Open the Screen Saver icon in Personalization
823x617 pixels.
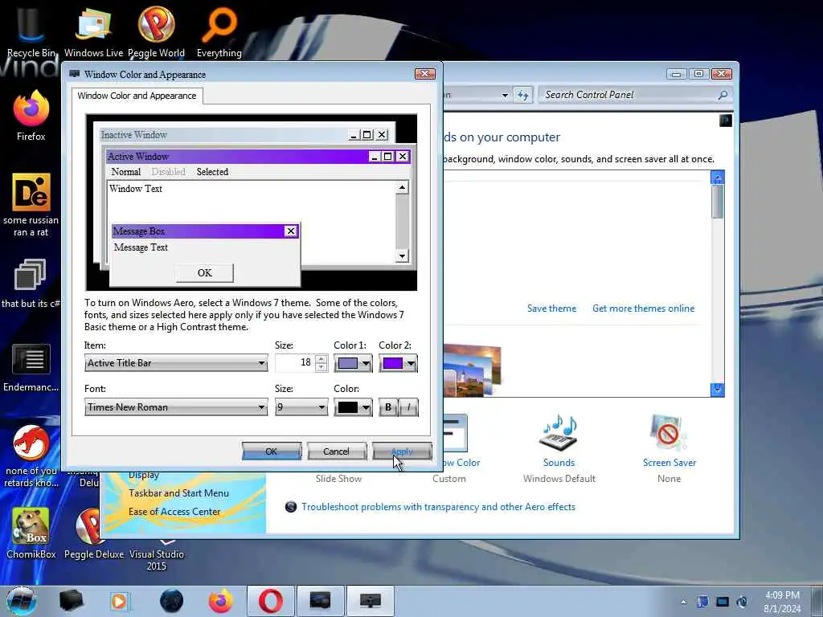pyautogui.click(x=668, y=432)
